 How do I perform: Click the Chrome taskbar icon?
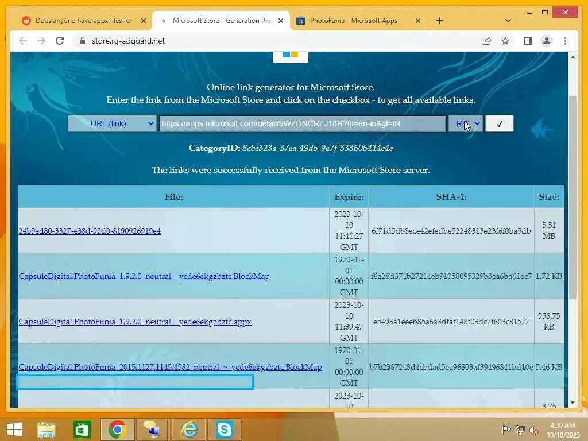[x=117, y=430]
